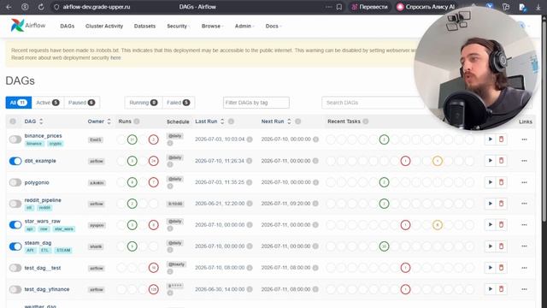Go to the DAGs menu item
Screen dimensions: 547x308
click(68, 26)
